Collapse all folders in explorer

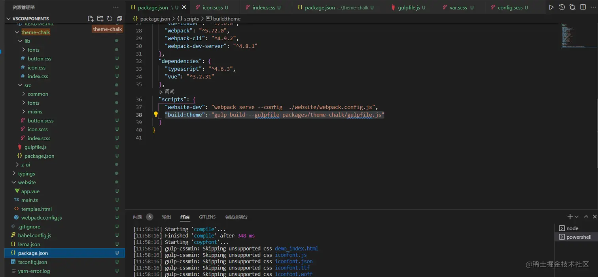(119, 19)
